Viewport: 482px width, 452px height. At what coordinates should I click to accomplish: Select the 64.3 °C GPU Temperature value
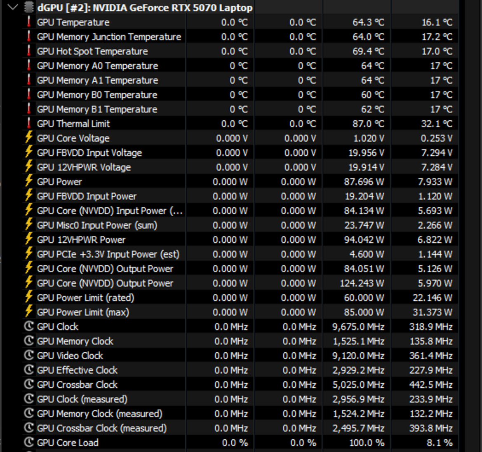[x=368, y=22]
